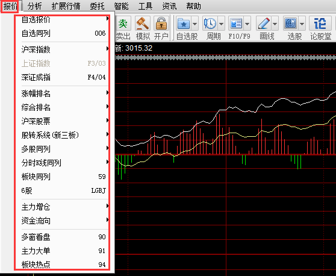
Task: Open the 自选股 star folder icon
Action: pos(184,24)
